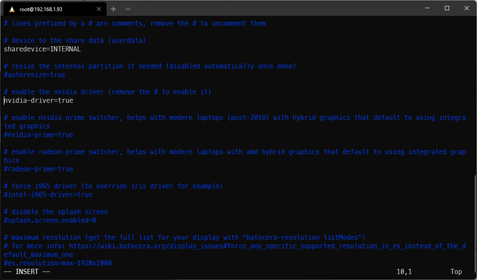Click the sharedevice=INTERNAL line
This screenshot has width=477, height=280.
(42, 49)
